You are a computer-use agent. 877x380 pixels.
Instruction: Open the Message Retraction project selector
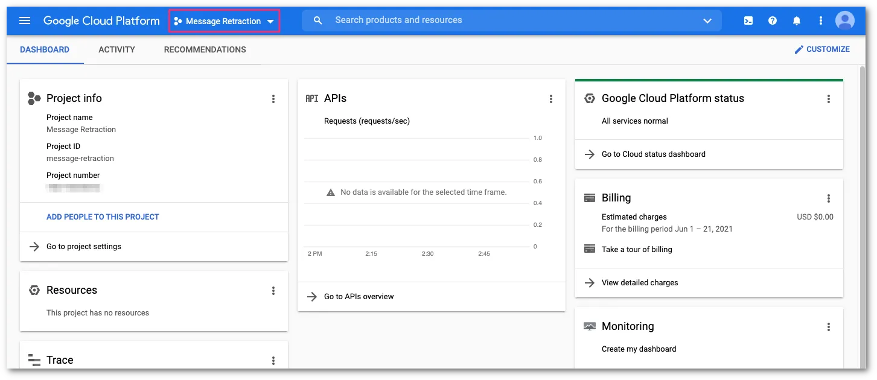coord(223,20)
